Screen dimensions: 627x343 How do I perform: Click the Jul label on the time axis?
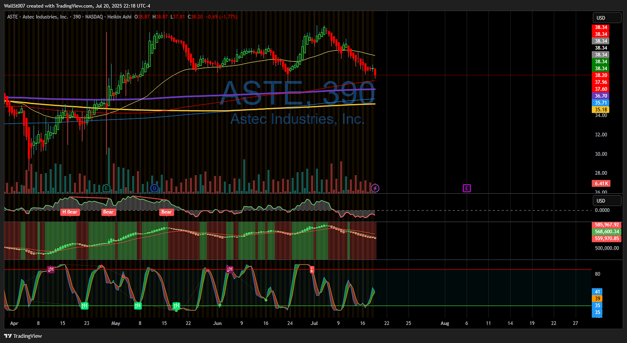314,323
